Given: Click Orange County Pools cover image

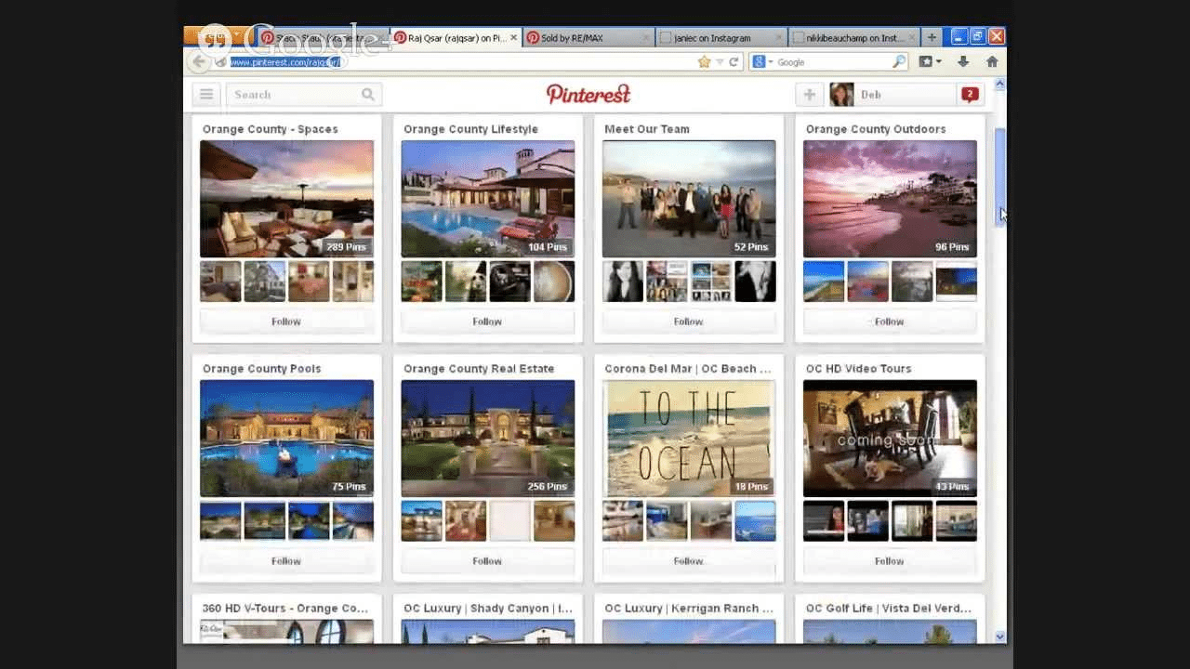Looking at the screenshot, I should (286, 439).
